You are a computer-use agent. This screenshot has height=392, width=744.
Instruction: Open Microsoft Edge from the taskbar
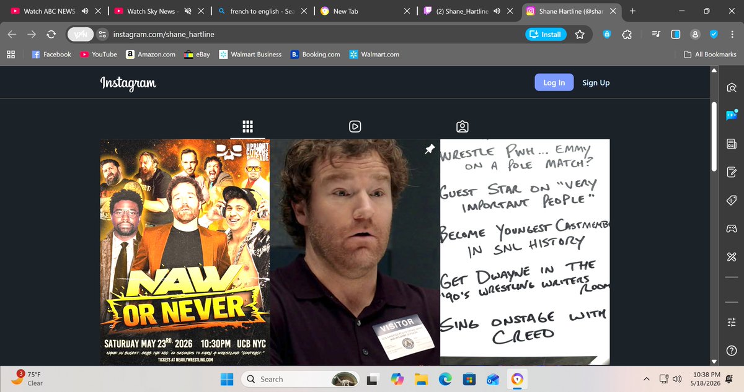point(446,379)
